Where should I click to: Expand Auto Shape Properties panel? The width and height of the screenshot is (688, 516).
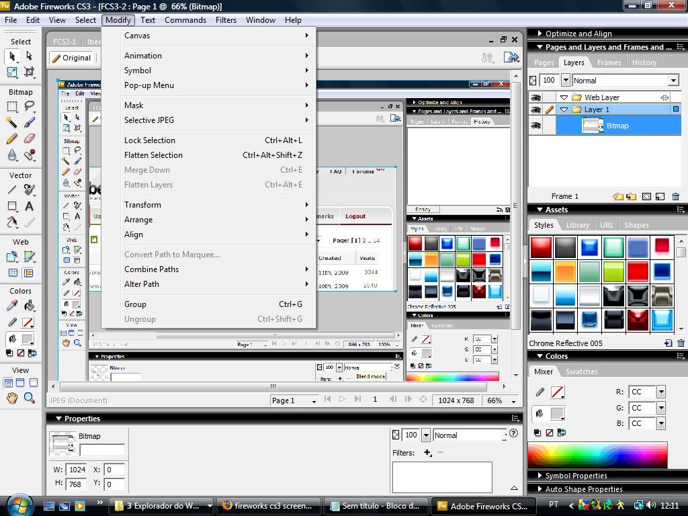pyautogui.click(x=540, y=489)
